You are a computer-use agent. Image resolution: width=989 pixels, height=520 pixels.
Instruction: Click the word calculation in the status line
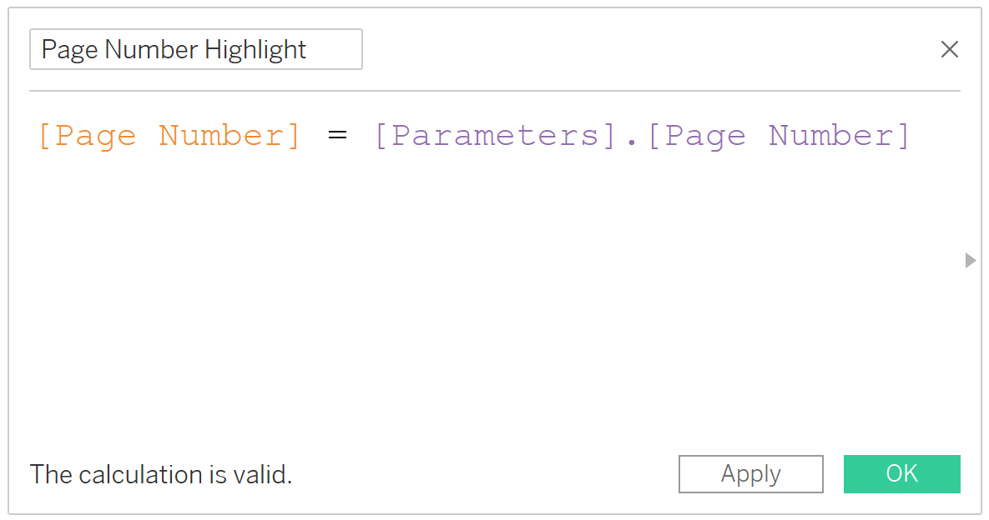[x=140, y=475]
